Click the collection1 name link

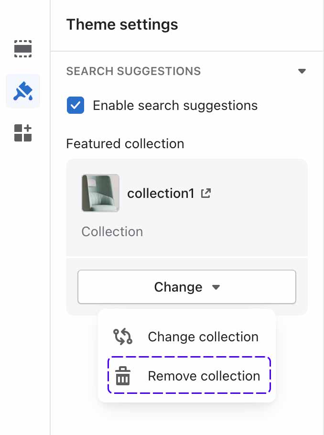point(161,194)
